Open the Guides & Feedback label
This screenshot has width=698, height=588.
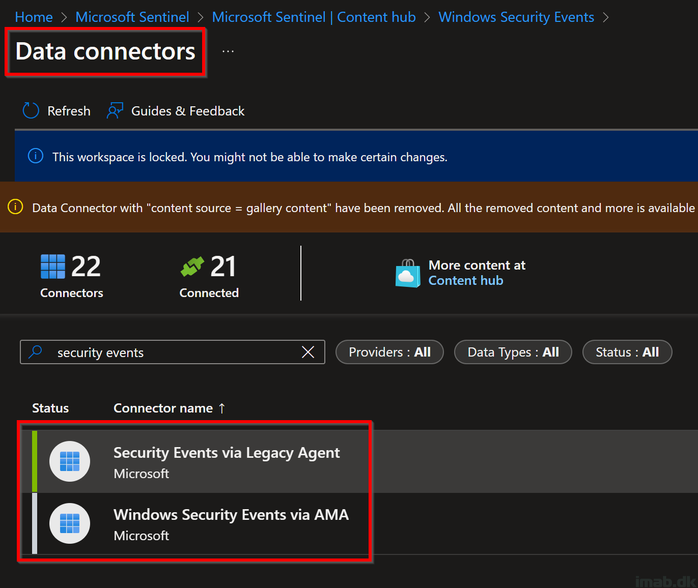(188, 111)
